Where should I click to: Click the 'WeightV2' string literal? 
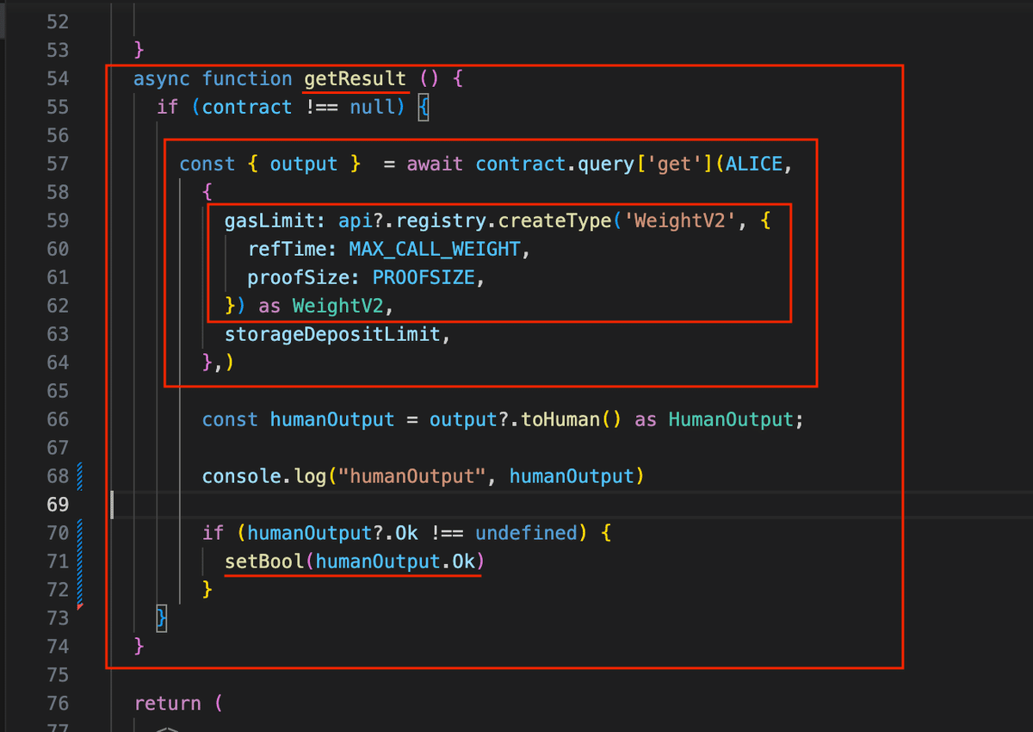coord(680,220)
